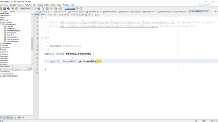Close the Circle.java editor tab
The height and width of the screenshot is (122, 218).
(x=141, y=12)
